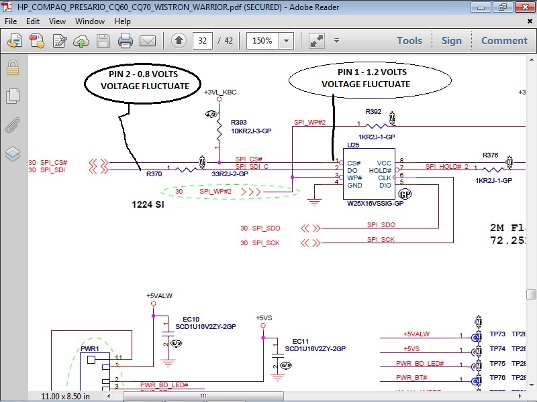This screenshot has width=537, height=402.
Task: Open the security lock panel icon
Action: (13, 68)
